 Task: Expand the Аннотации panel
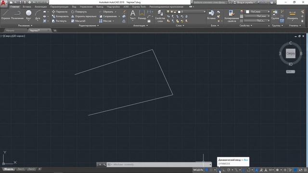(x=141, y=25)
